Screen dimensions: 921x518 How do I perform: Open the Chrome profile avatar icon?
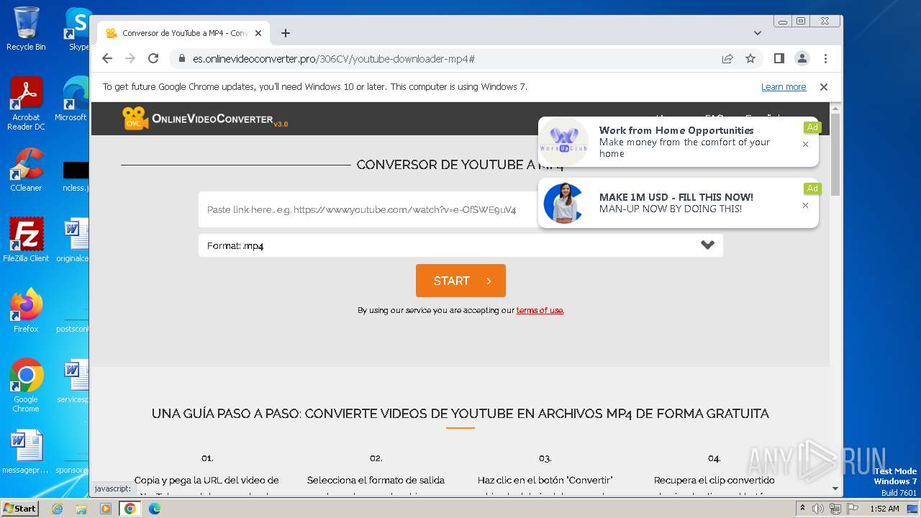click(802, 58)
